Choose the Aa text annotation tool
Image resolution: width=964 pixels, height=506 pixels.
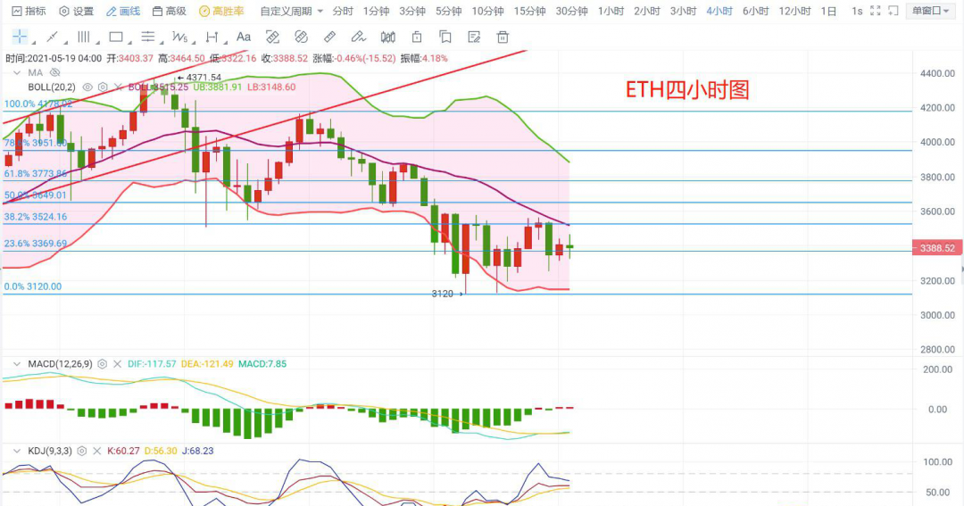pyautogui.click(x=244, y=37)
